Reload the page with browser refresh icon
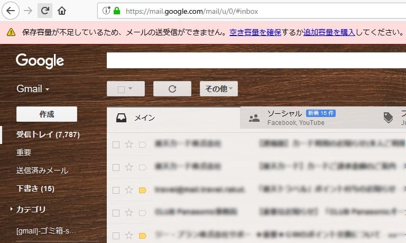Viewport: 406px width, 243px height. [45, 10]
